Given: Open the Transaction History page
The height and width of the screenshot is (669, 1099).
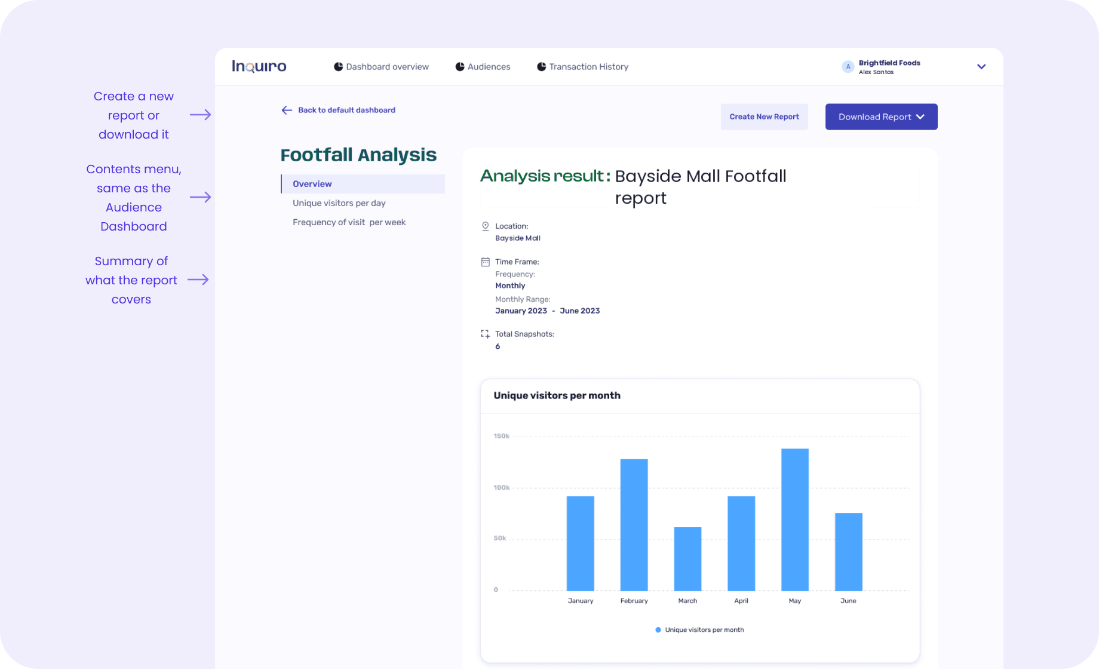Looking at the screenshot, I should 582,67.
